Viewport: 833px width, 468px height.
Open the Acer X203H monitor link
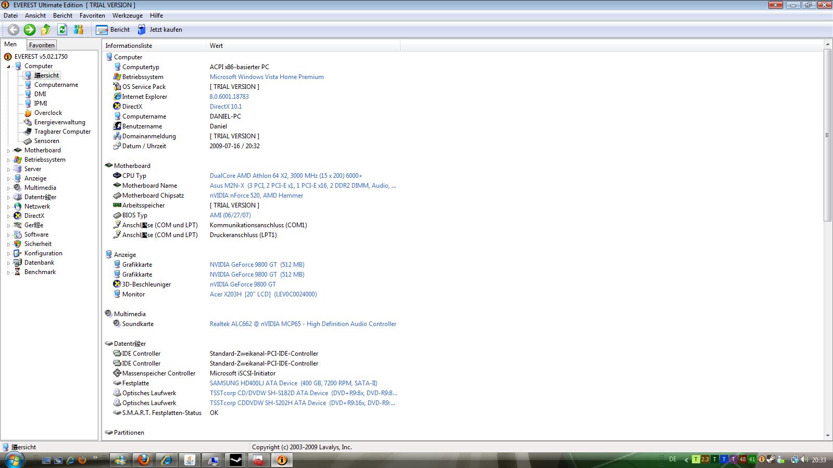coord(263,294)
